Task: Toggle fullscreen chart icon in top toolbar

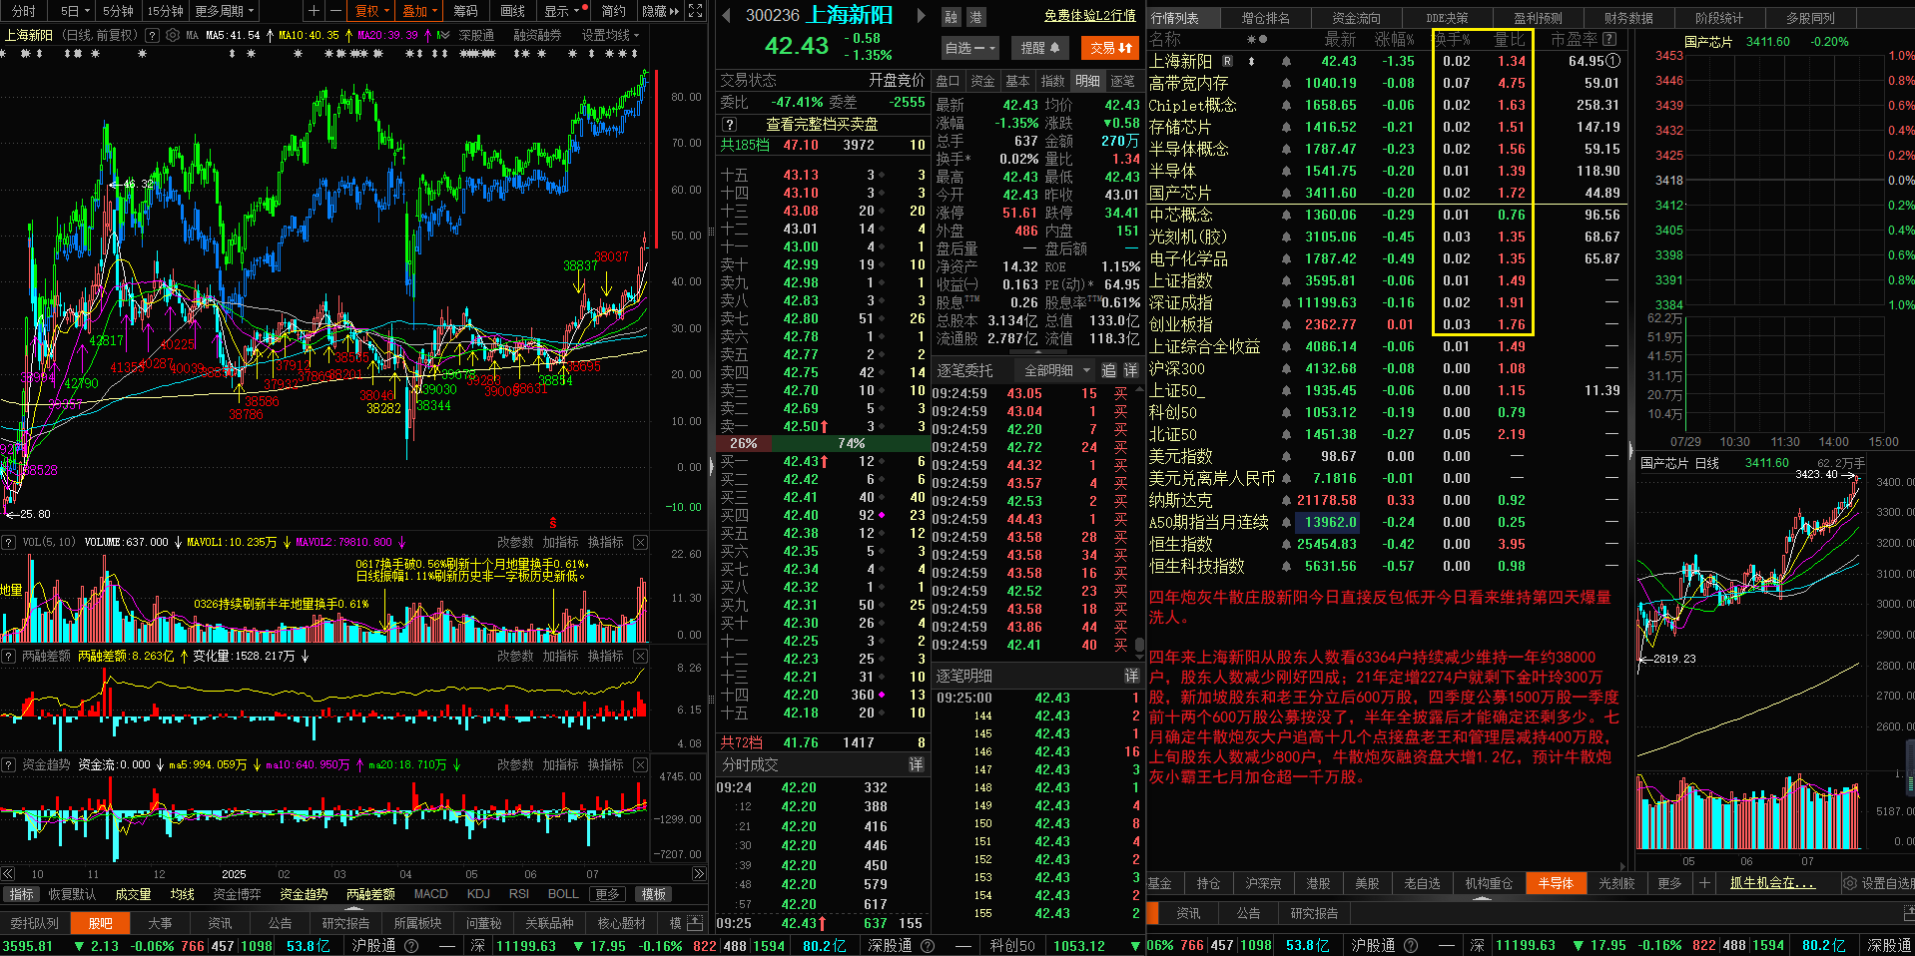Action: click(696, 11)
